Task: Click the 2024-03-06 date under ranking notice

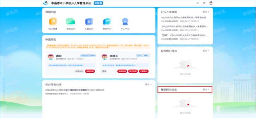Action: (x=80, y=94)
